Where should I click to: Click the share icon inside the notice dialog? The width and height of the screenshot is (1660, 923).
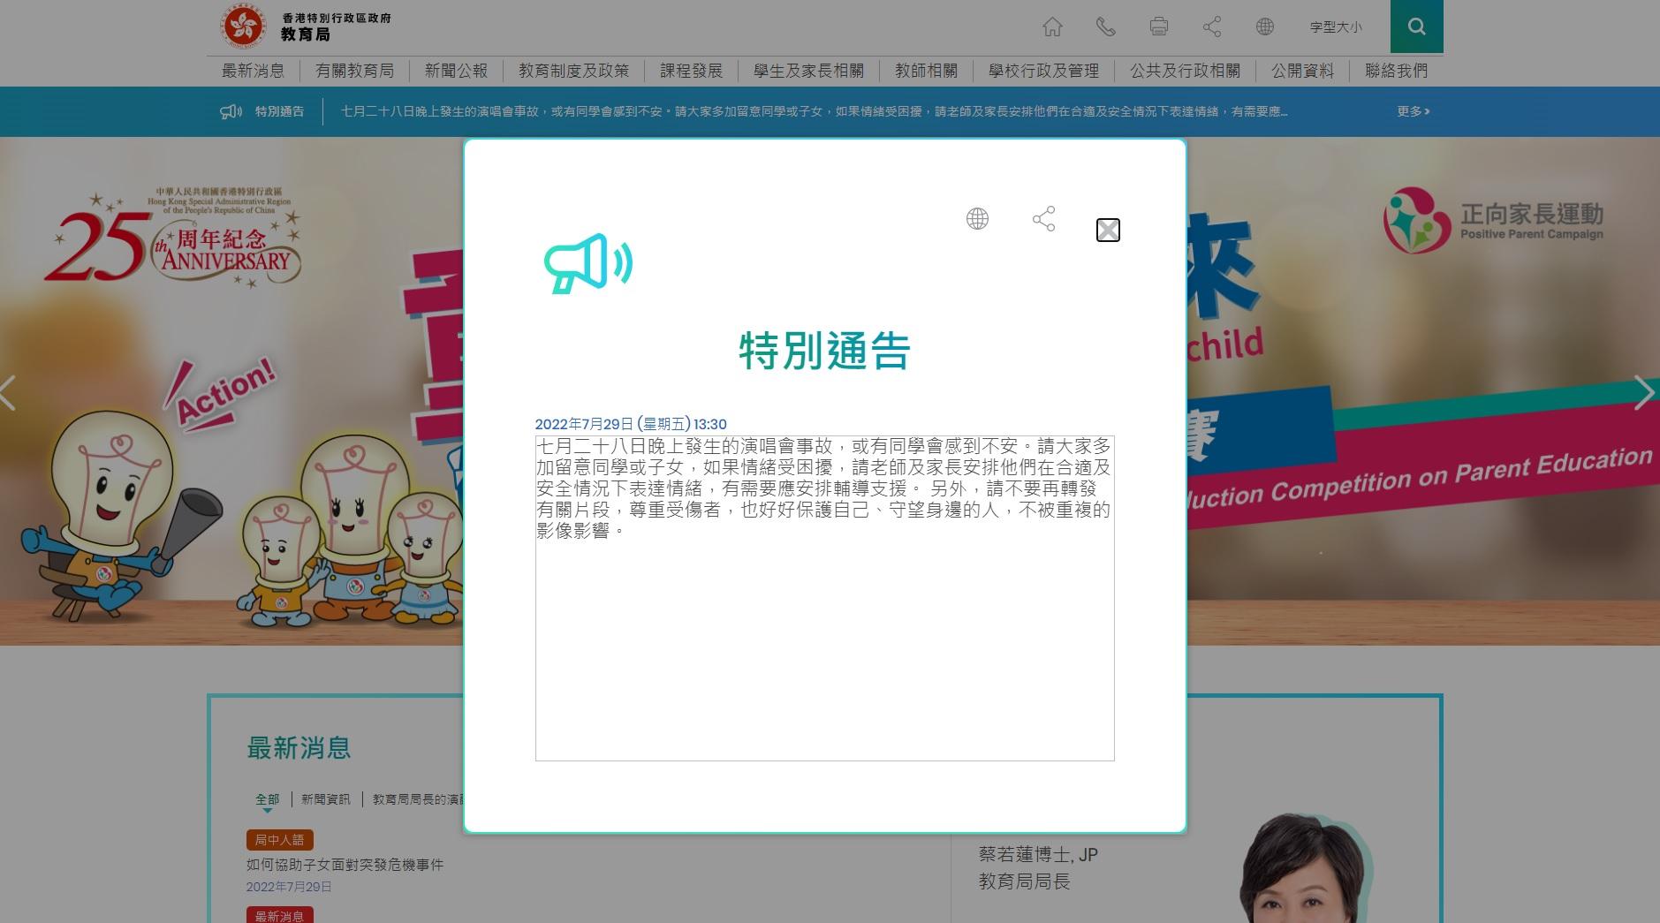coord(1043,219)
